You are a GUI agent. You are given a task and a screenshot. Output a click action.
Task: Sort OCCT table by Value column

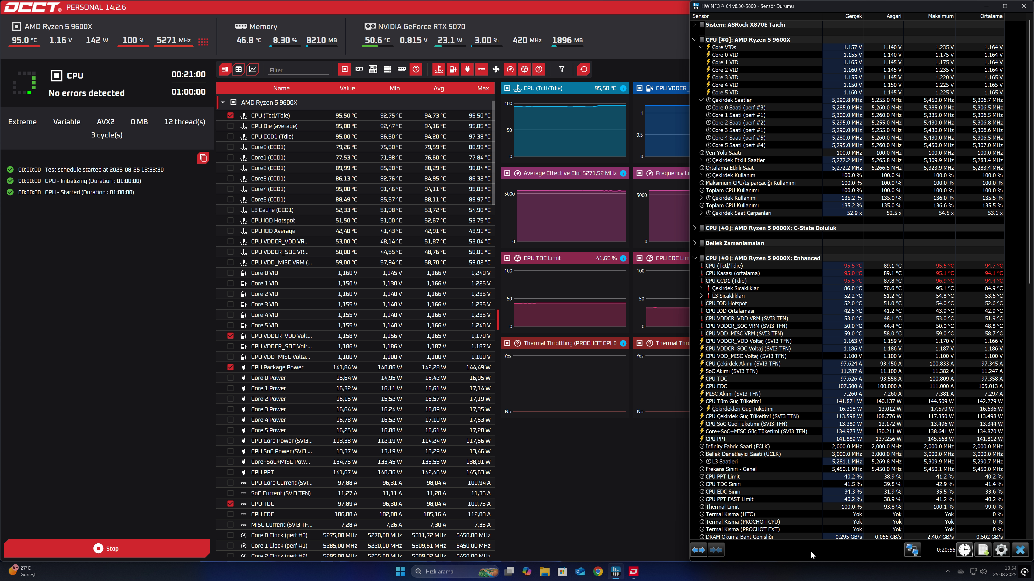coord(347,88)
